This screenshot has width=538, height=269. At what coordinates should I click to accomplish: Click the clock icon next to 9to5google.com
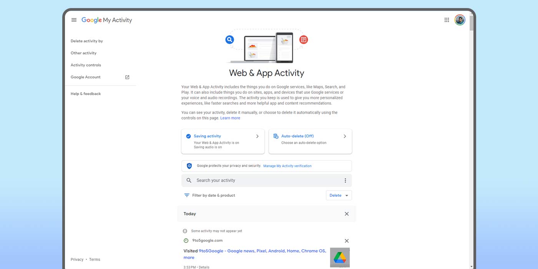186,240
